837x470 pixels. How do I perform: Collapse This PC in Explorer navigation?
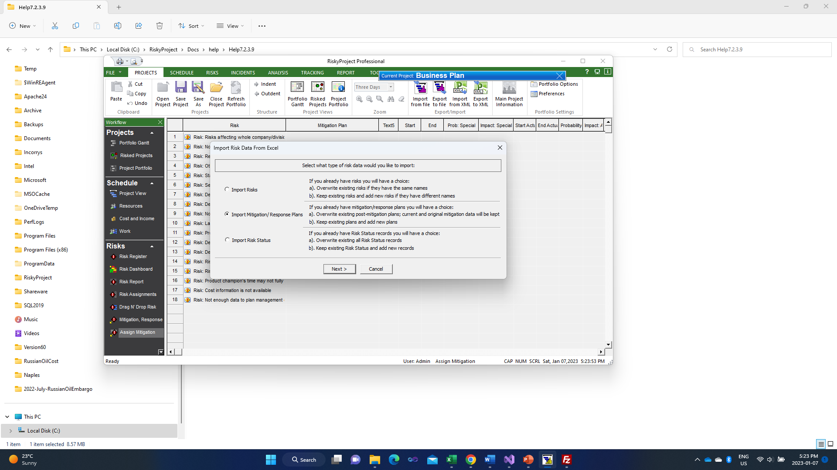tap(7, 417)
